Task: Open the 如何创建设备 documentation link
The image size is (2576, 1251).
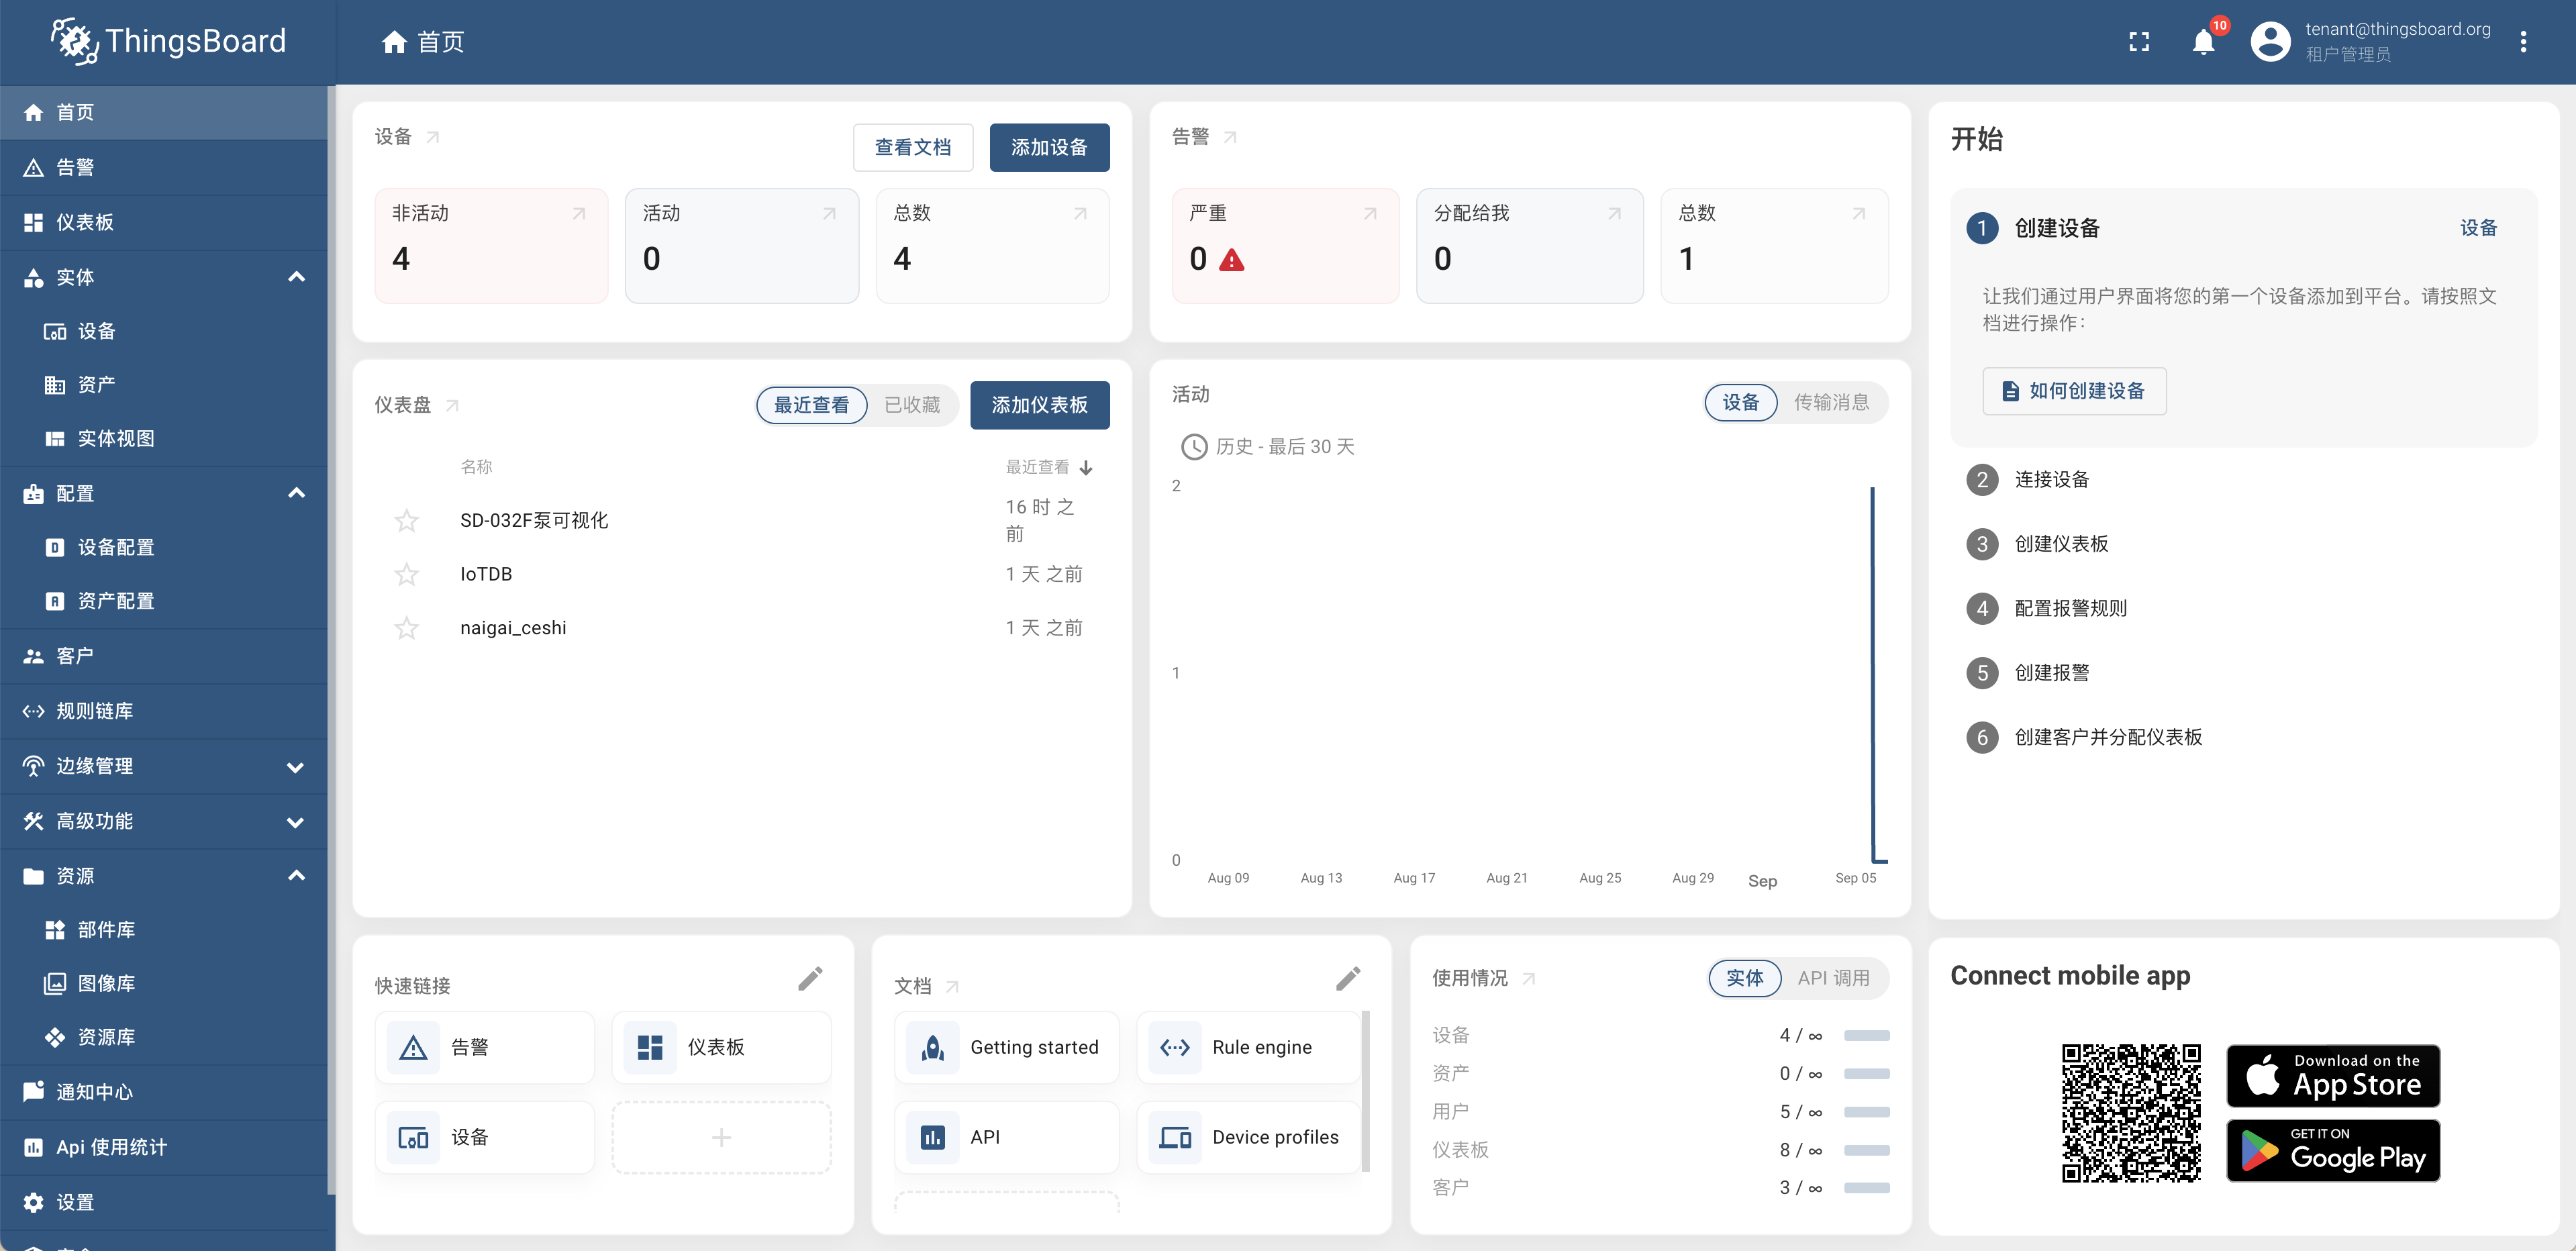Action: 2073,391
